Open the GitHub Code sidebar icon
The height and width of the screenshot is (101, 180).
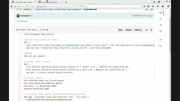161,13
